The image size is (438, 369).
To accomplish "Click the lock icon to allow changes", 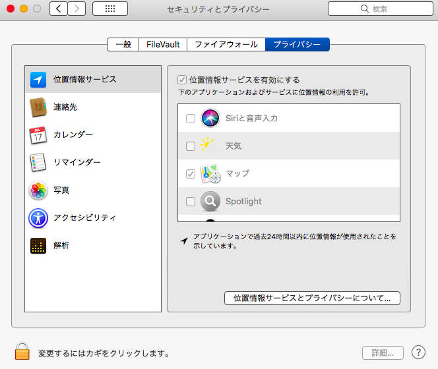I will click(22, 351).
